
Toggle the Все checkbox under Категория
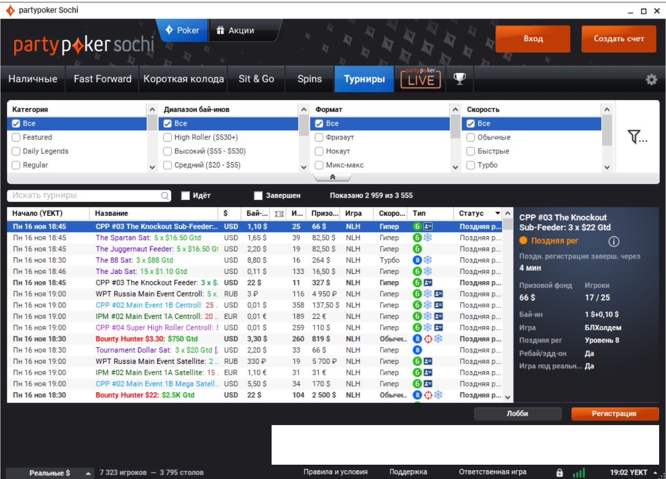(x=16, y=124)
